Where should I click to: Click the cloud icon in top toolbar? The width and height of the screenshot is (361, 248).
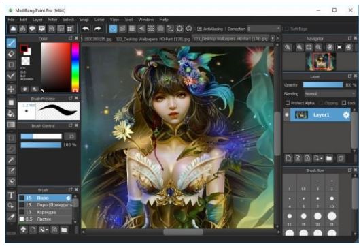click(x=13, y=29)
